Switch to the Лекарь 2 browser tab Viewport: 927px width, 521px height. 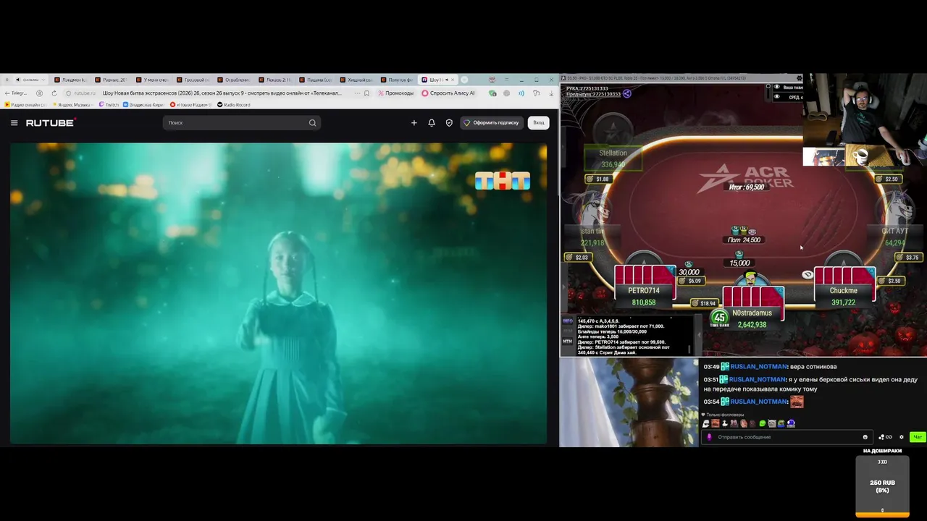point(275,80)
